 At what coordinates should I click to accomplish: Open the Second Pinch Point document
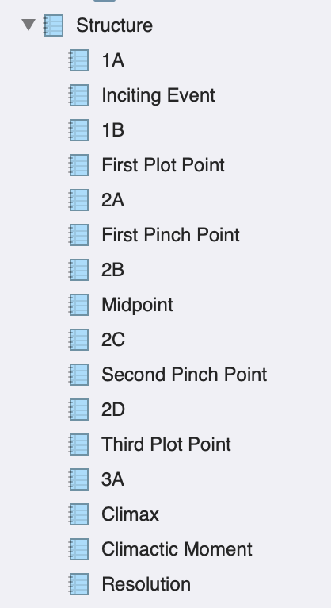point(184,375)
